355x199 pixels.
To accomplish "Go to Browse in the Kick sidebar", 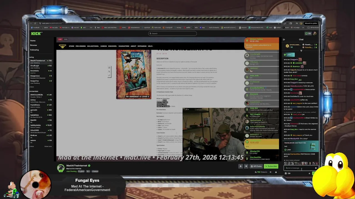I will pyautogui.click(x=34, y=45).
